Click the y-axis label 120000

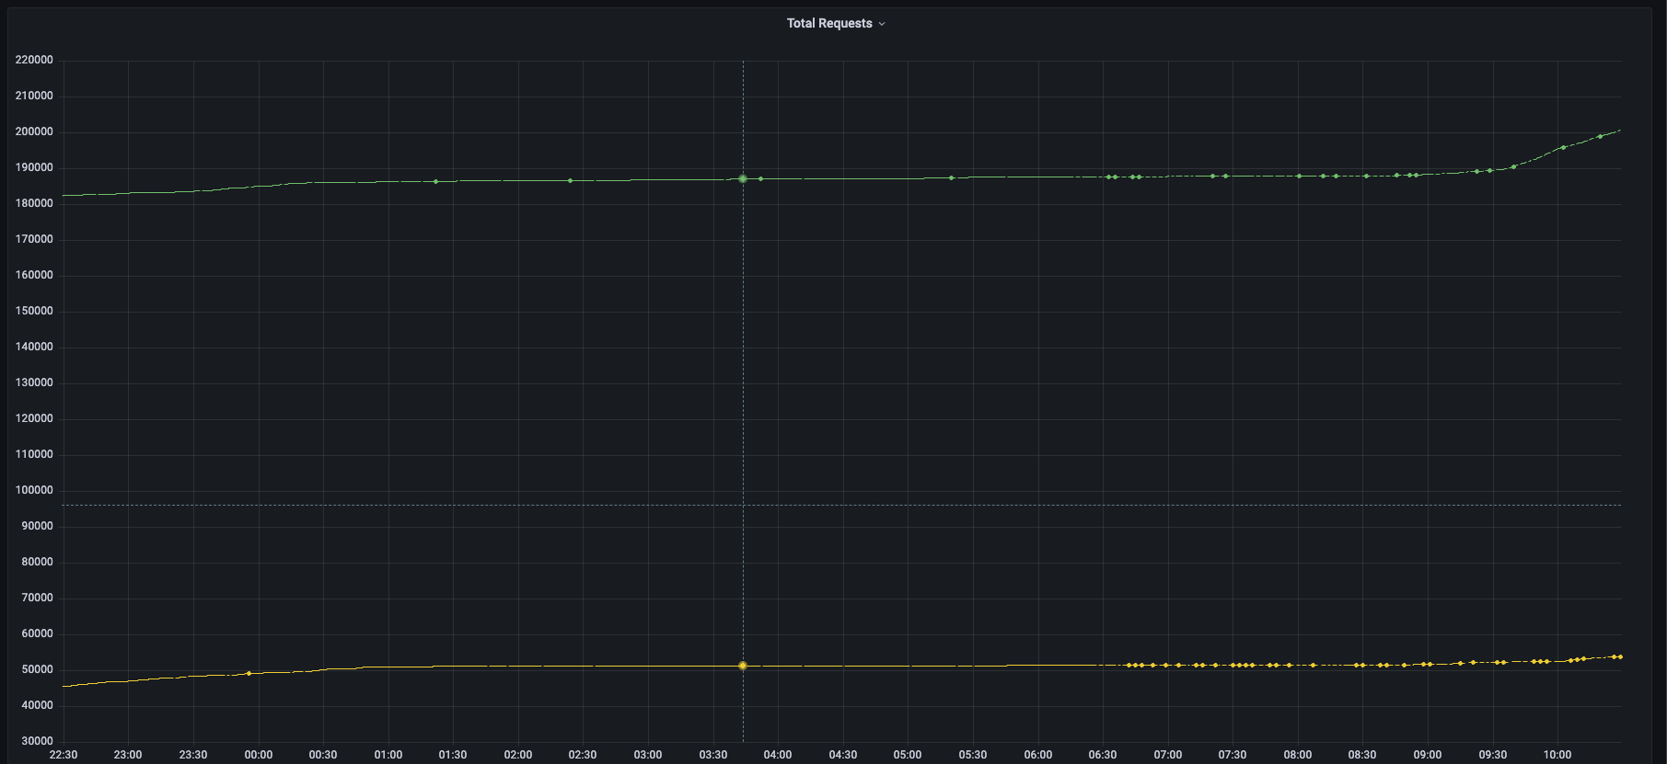point(34,418)
